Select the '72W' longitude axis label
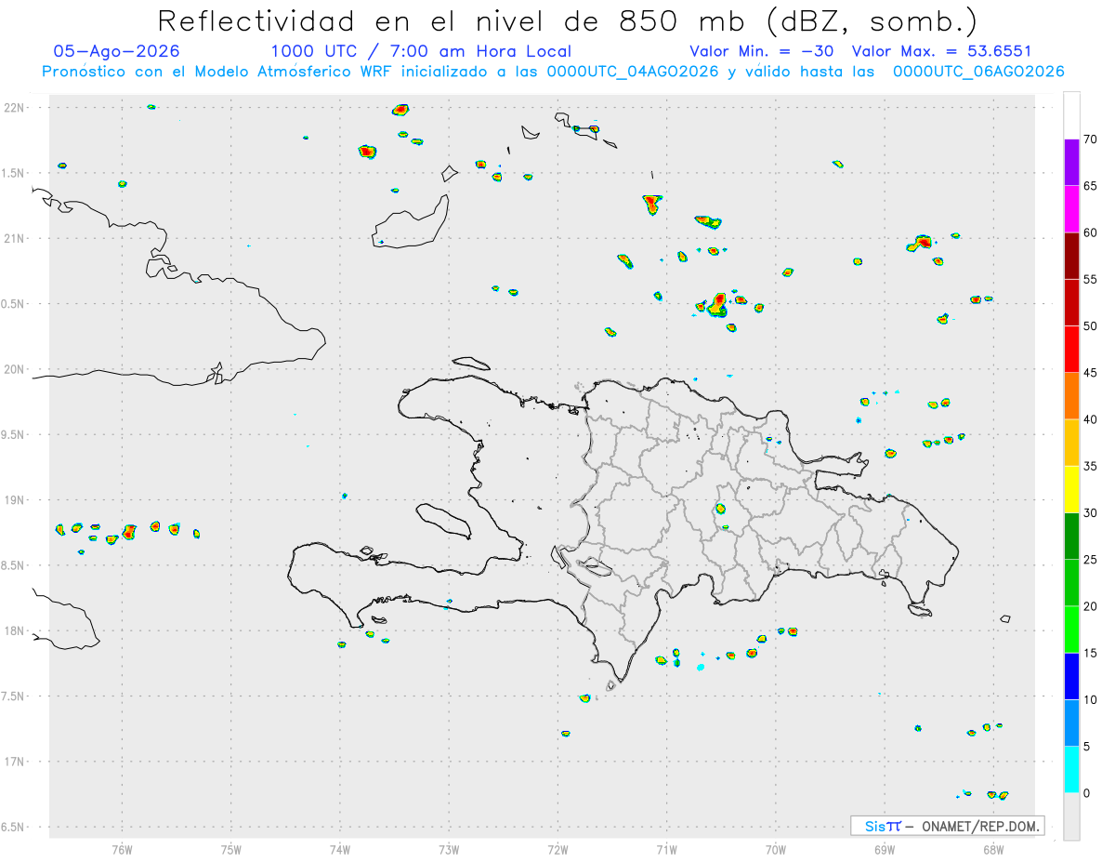 pyautogui.click(x=557, y=850)
